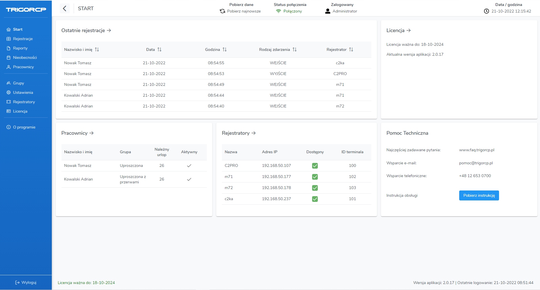Go to Ustawienia in the sidebar
This screenshot has width=540, height=290.
(23, 93)
